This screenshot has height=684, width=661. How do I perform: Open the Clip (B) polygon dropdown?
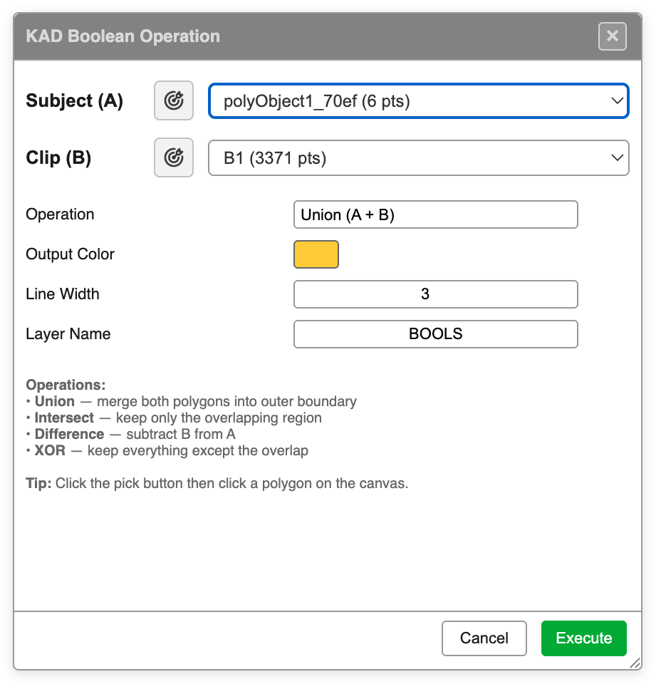point(418,157)
